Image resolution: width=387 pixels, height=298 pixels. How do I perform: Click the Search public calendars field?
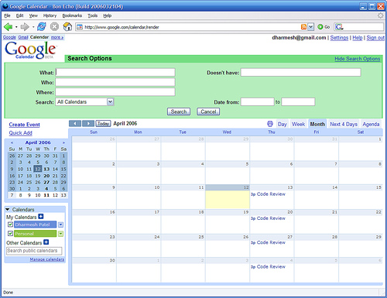coord(34,251)
